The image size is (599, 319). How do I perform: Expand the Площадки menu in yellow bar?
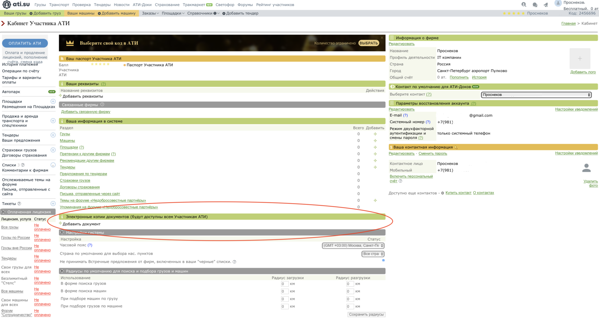point(173,13)
